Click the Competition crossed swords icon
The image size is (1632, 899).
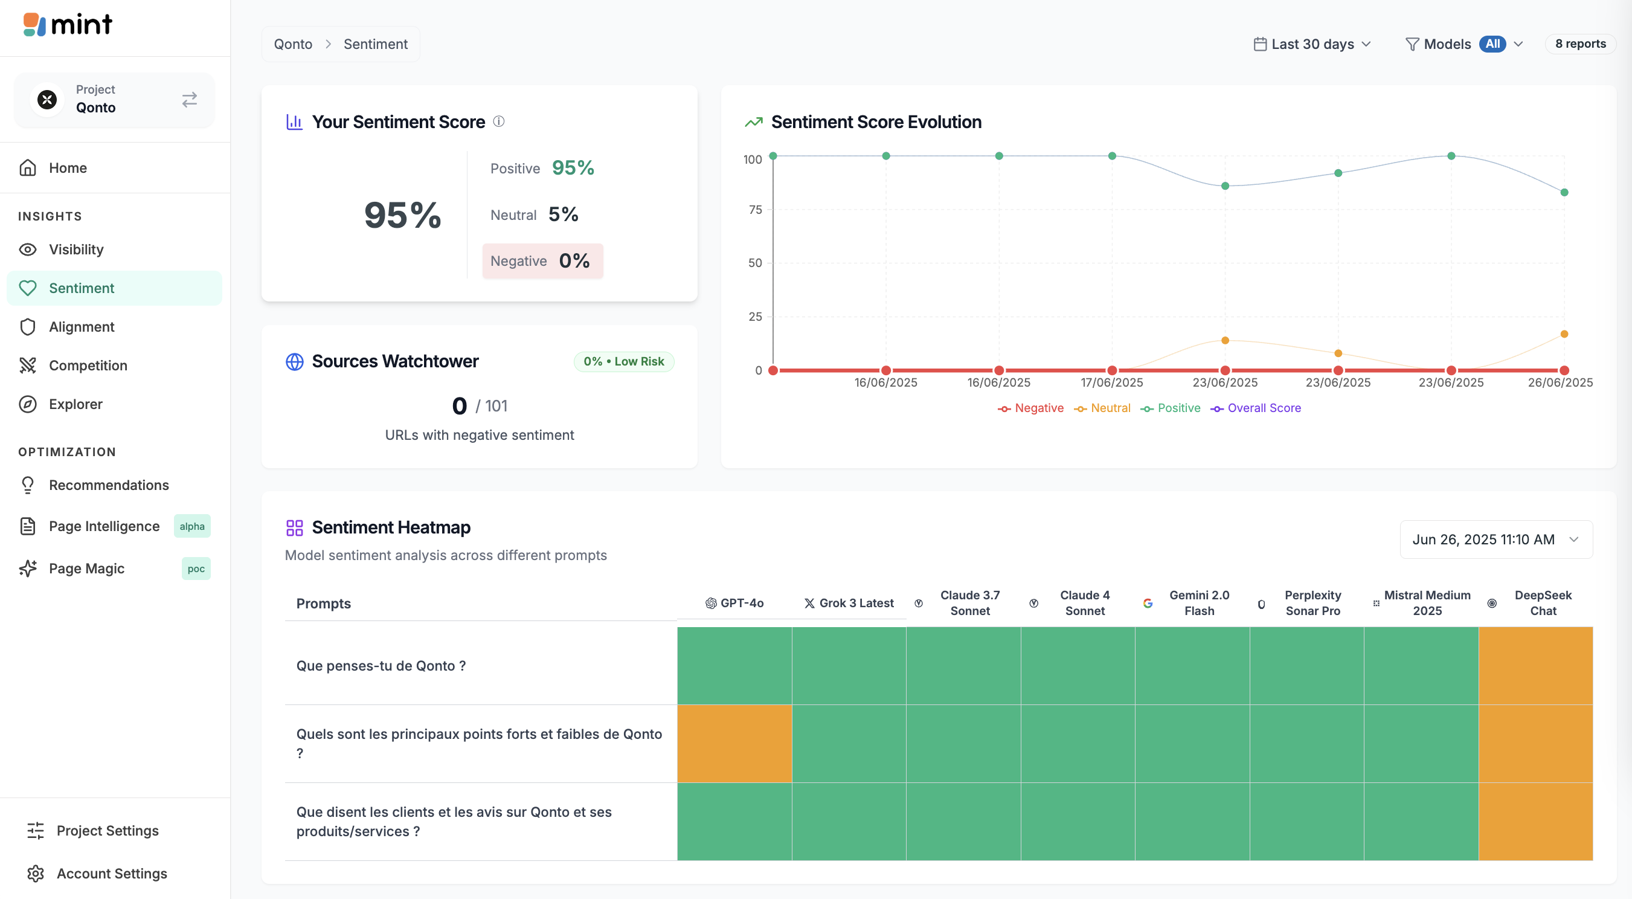[x=28, y=365]
